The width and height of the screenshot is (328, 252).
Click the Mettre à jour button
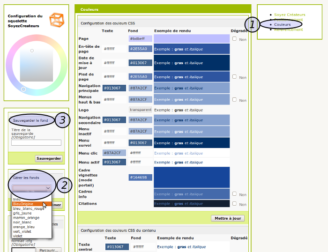[228, 218]
